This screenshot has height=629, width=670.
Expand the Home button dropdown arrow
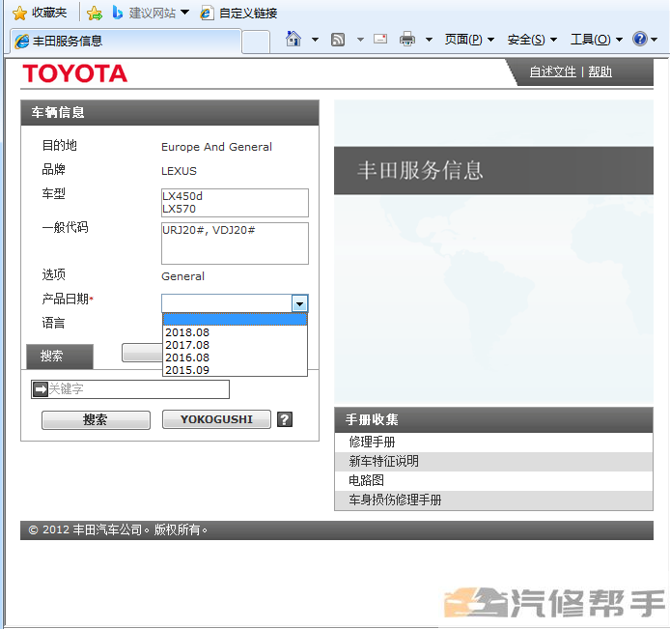(316, 40)
